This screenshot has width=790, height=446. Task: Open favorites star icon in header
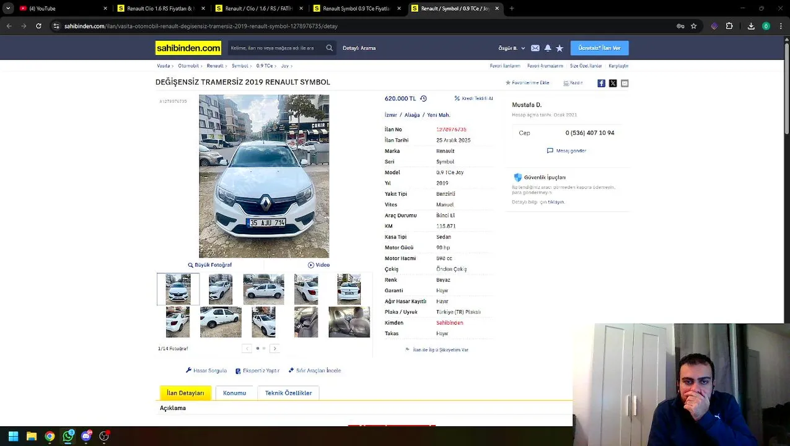tap(560, 48)
